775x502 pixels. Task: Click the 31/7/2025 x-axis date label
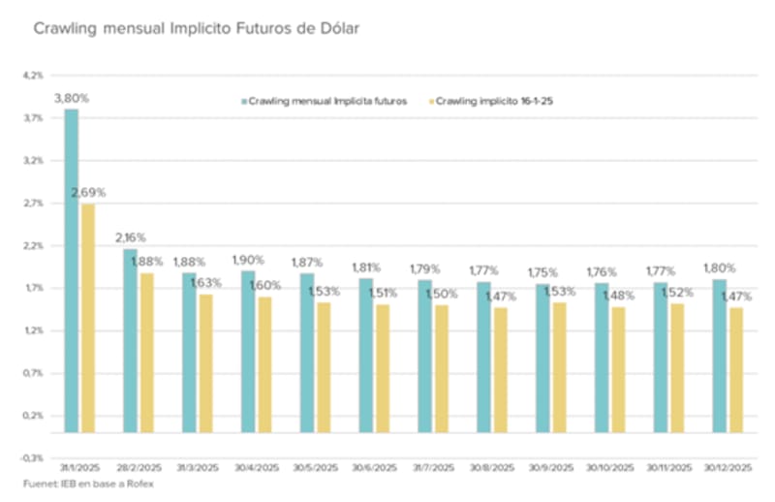pyautogui.click(x=432, y=468)
